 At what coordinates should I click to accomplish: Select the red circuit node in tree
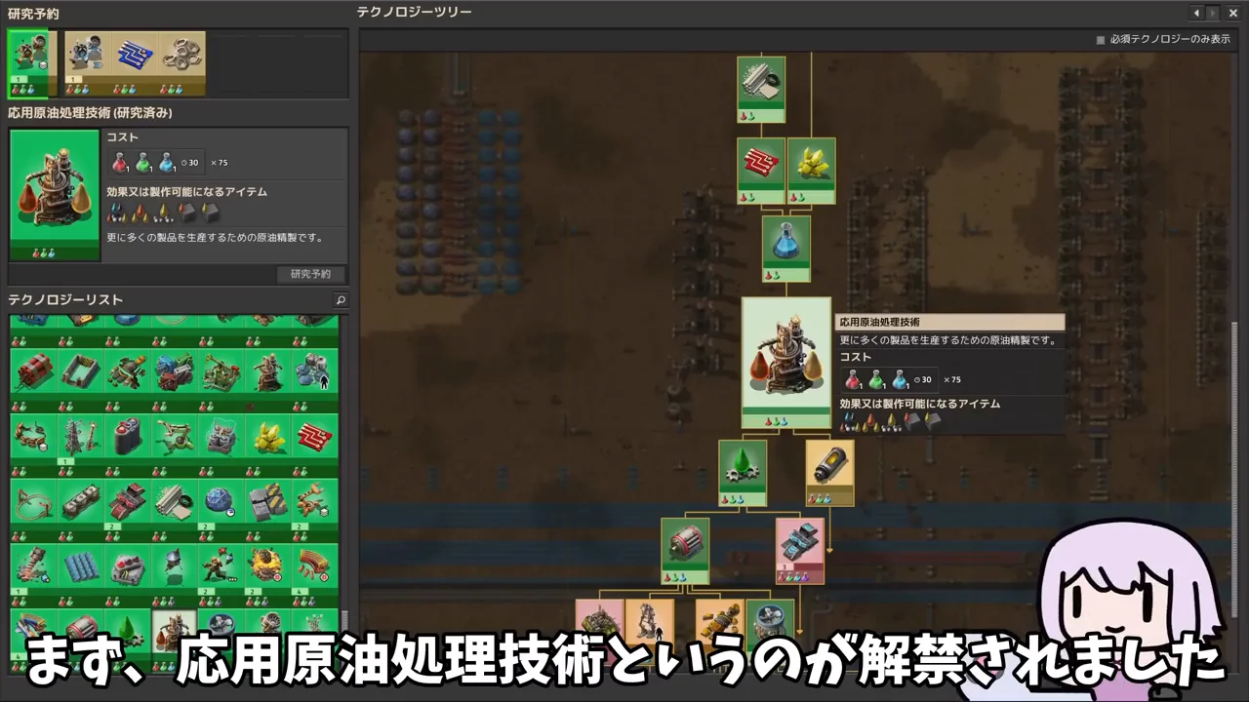click(x=761, y=171)
